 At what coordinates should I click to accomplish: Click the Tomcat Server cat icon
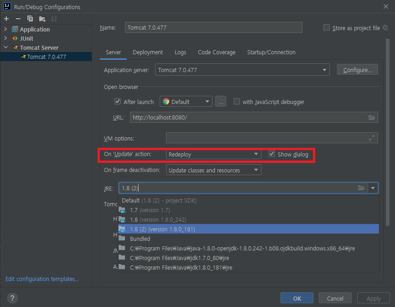pos(16,47)
